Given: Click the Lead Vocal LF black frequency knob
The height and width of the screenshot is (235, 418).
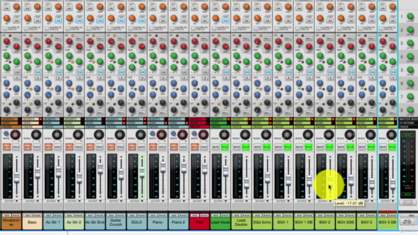Looking at the screenshot, I should pos(225,102).
